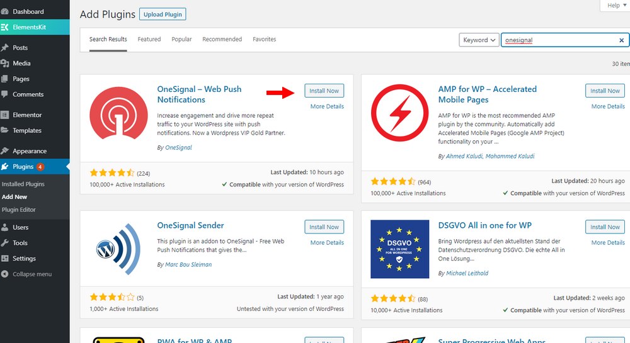Click the Plugins update count badge
The width and height of the screenshot is (630, 343).
click(x=40, y=167)
